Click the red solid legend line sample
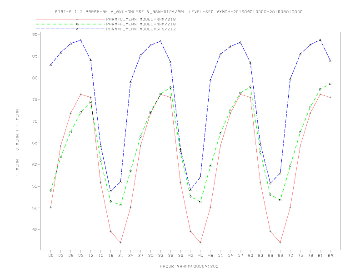Screen dimensions: 360x278 tap(70, 19)
